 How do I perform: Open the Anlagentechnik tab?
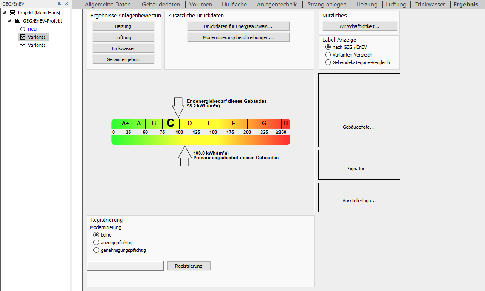tap(277, 4)
